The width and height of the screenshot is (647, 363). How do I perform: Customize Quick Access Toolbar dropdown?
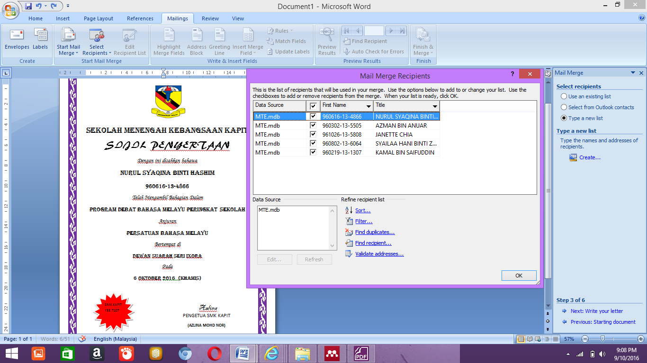click(x=68, y=6)
